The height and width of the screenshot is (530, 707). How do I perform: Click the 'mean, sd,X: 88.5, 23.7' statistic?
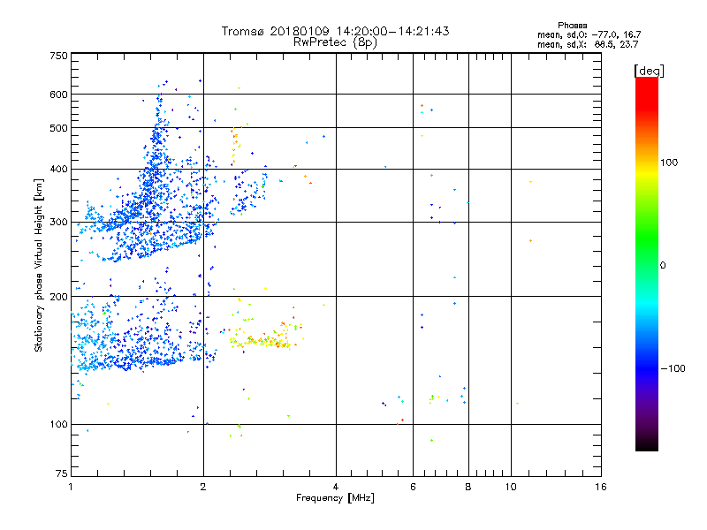click(x=588, y=44)
